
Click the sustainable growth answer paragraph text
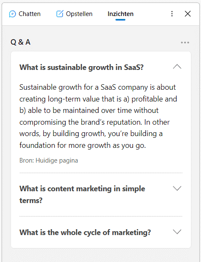point(98,116)
